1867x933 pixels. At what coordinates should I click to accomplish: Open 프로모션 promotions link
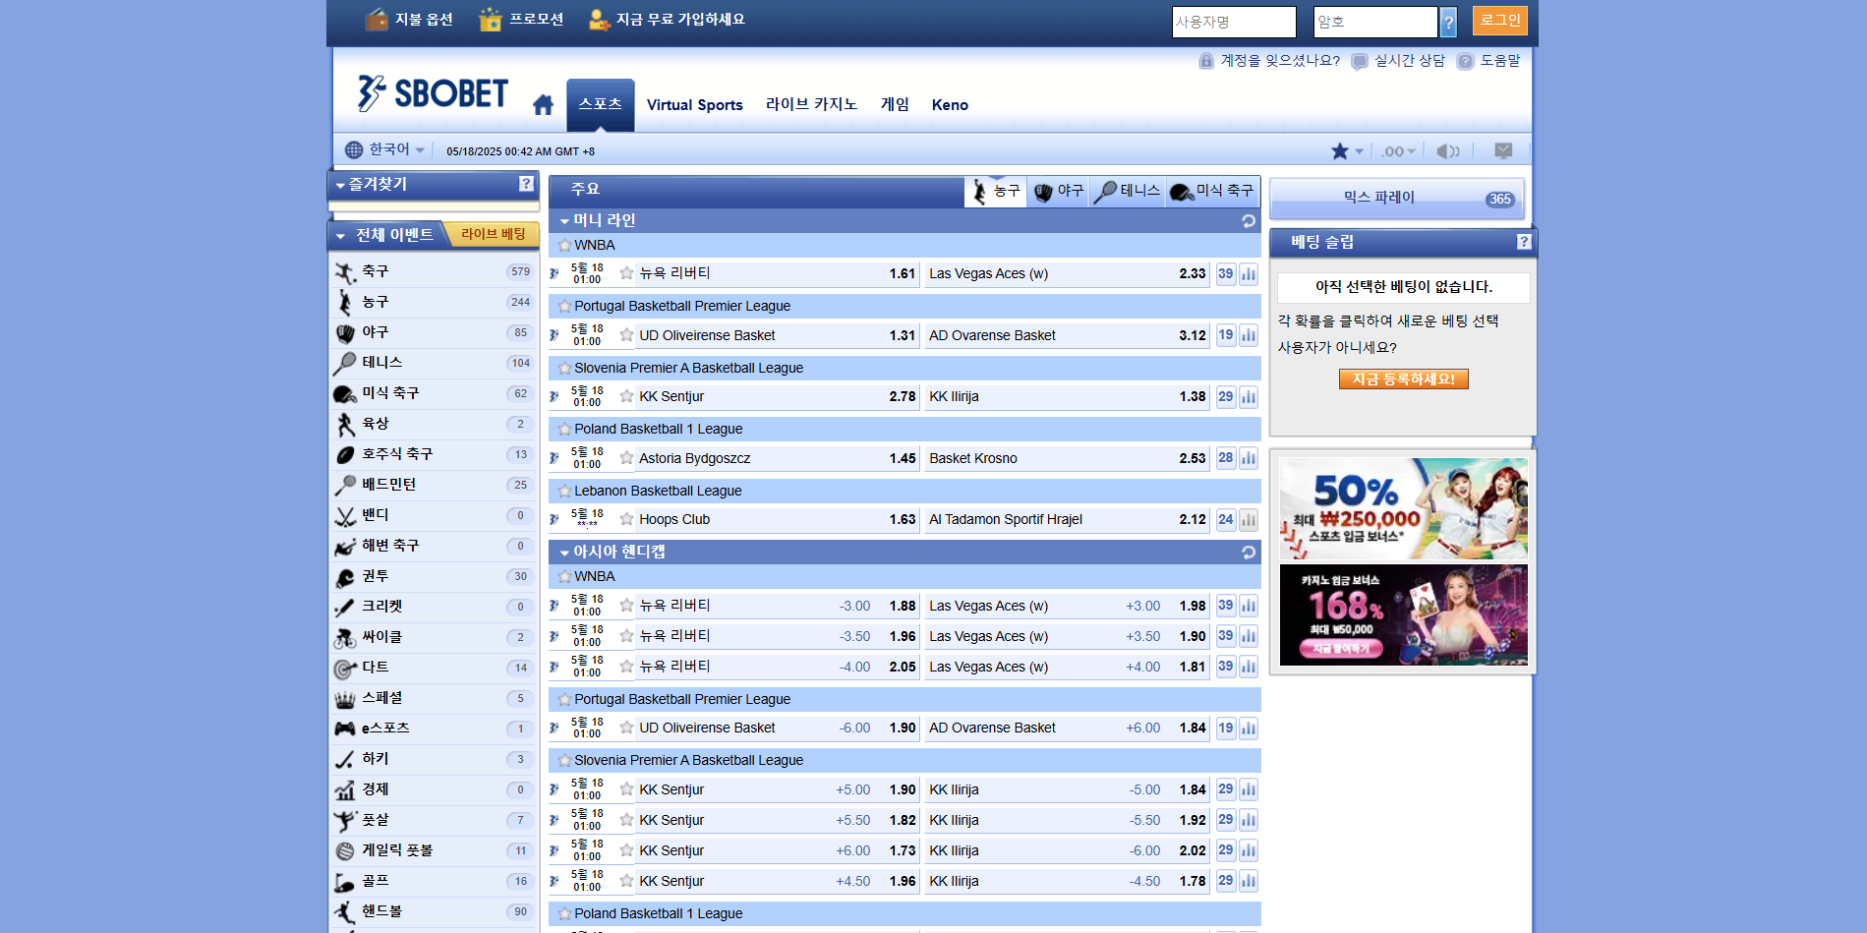pos(521,20)
